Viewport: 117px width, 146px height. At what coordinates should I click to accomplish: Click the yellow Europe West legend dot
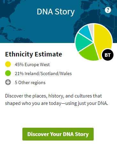tap(8, 64)
